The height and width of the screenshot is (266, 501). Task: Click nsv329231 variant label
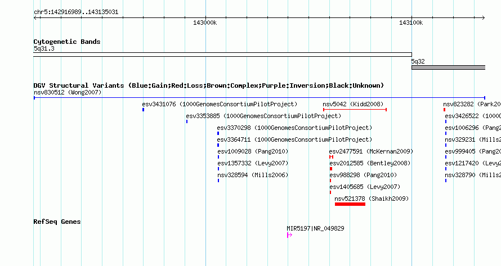(x=473, y=140)
